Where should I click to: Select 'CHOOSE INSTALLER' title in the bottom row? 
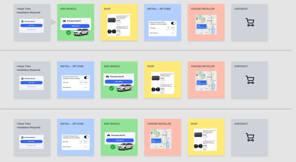pyautogui.click(x=159, y=124)
